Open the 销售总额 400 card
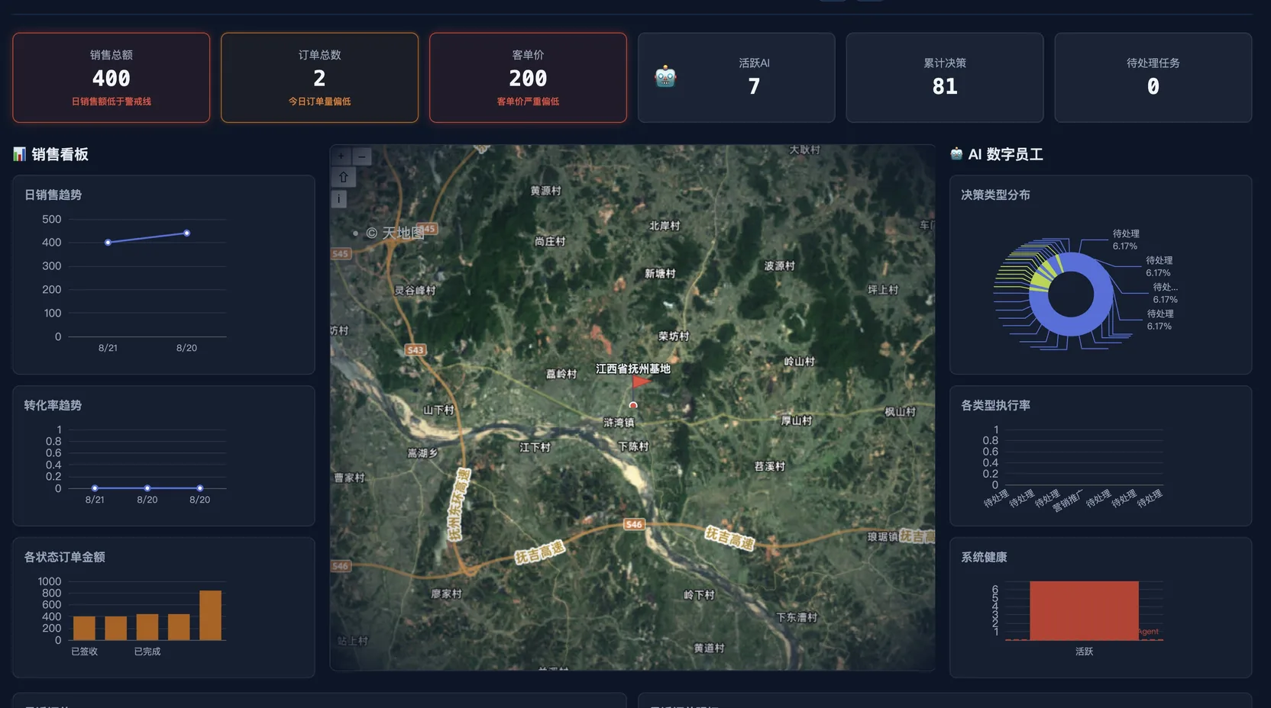 [x=112, y=78]
